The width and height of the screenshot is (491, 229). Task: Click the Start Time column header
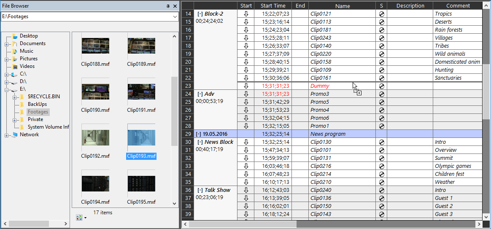pyautogui.click(x=273, y=5)
